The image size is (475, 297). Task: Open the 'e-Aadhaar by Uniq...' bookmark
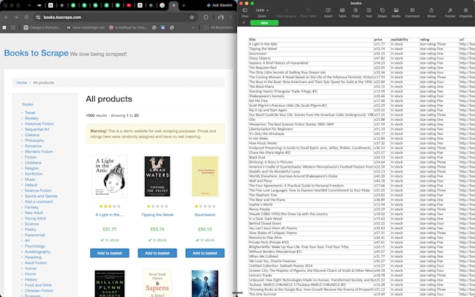pos(128,27)
